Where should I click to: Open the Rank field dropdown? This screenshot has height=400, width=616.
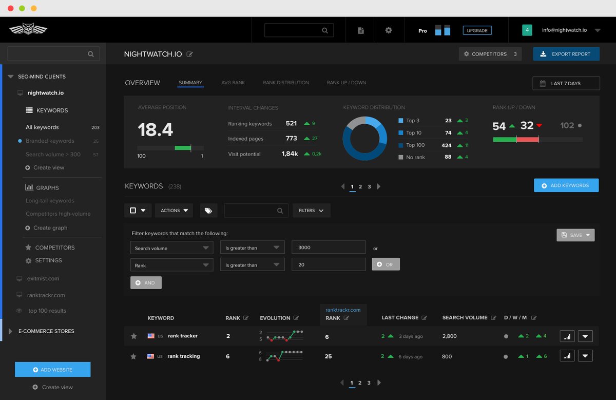point(171,265)
